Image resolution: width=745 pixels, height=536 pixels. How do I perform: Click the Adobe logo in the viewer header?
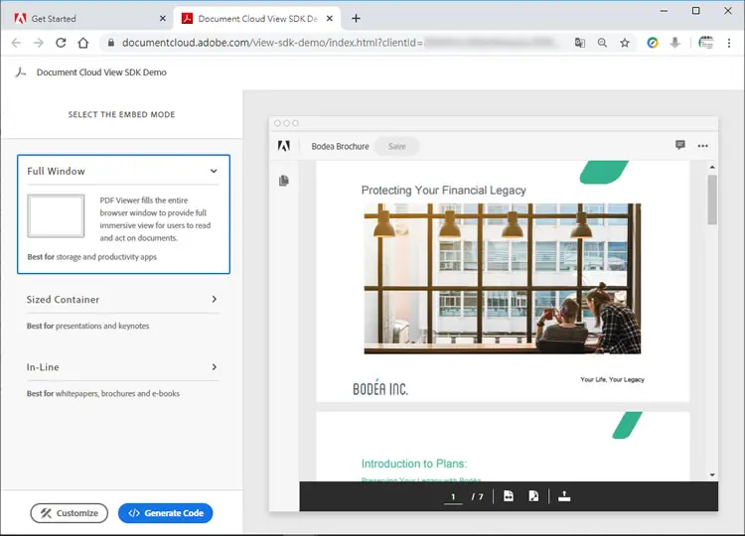pyautogui.click(x=284, y=146)
